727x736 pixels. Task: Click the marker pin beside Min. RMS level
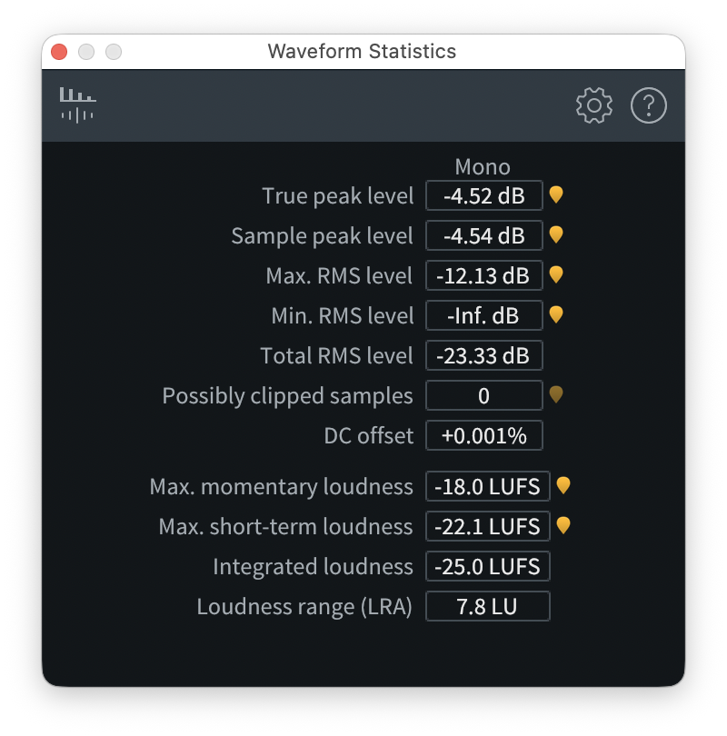click(556, 315)
